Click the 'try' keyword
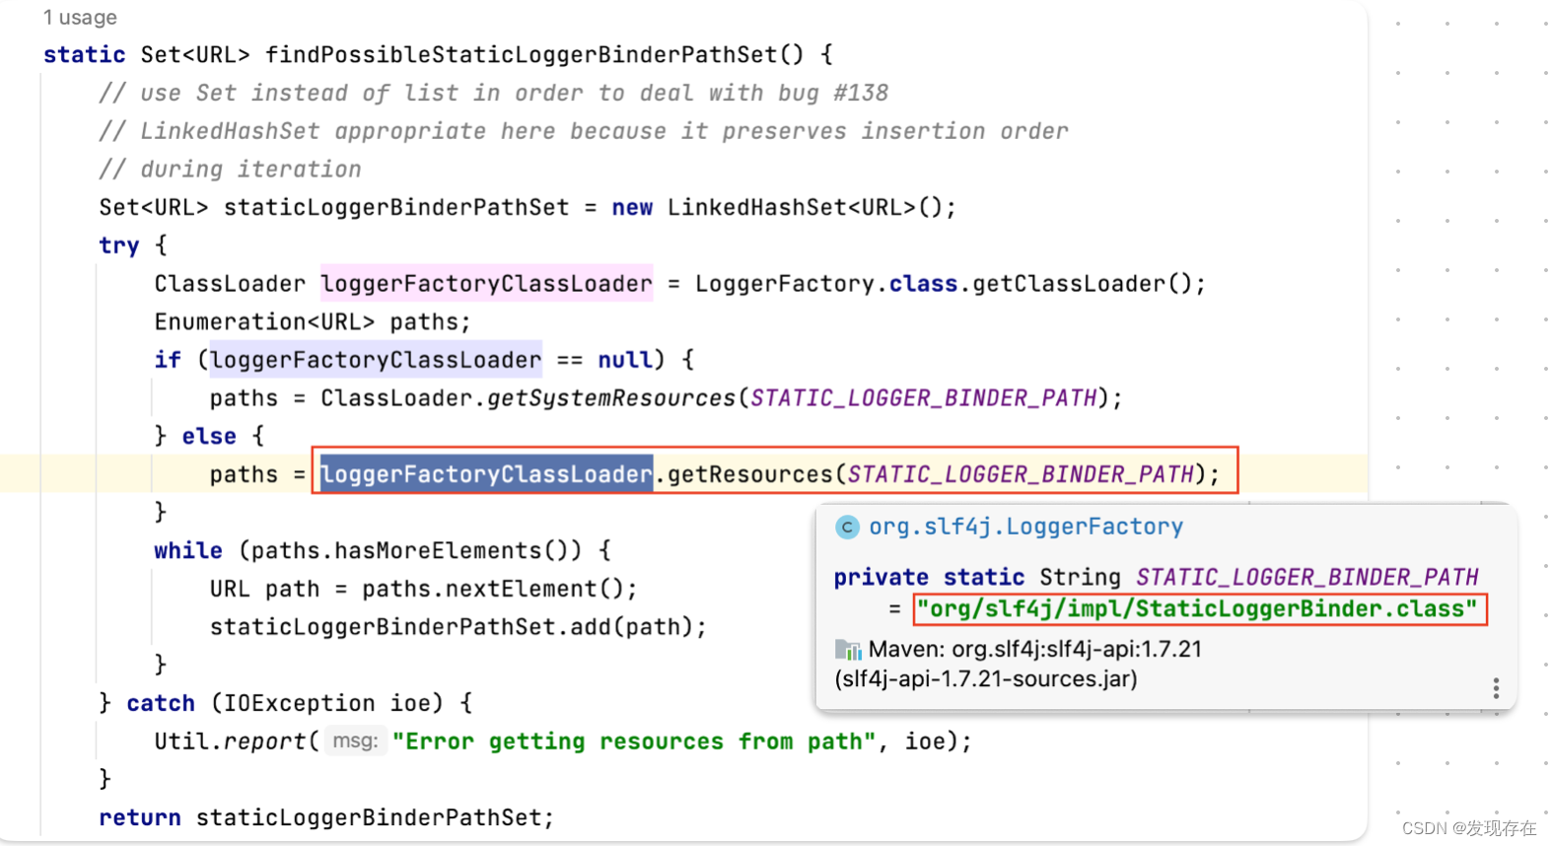Screen dimensions: 1552x846 pos(119,246)
